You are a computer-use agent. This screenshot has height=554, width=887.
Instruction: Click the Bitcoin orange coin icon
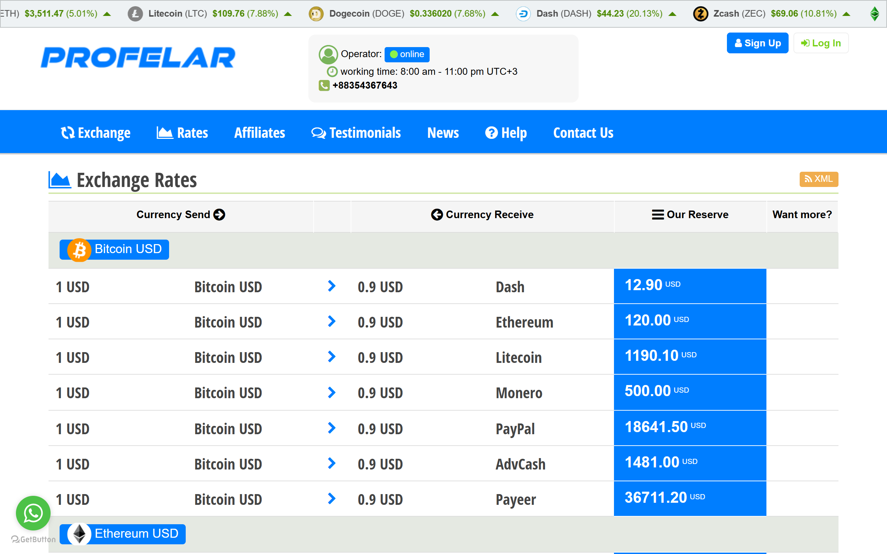pos(79,250)
